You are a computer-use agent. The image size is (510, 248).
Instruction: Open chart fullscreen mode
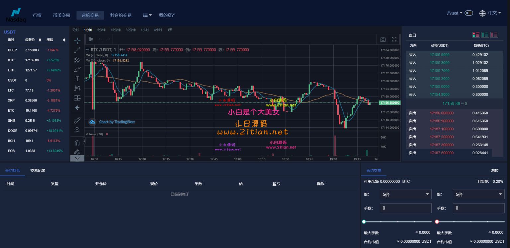(x=394, y=39)
